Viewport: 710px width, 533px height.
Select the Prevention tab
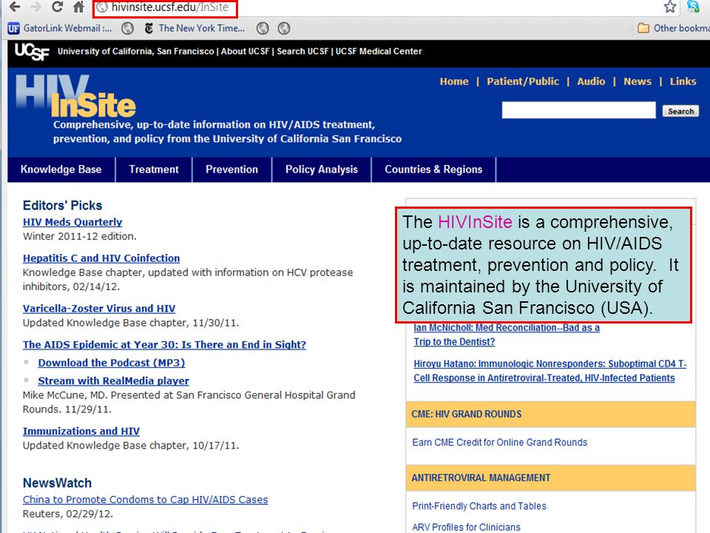[231, 170]
